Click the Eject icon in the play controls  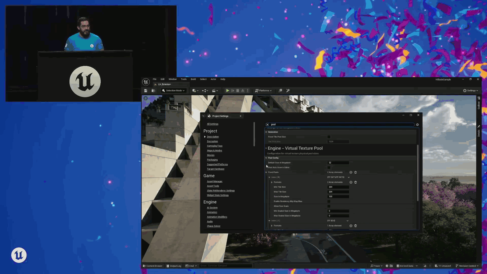[x=243, y=90]
